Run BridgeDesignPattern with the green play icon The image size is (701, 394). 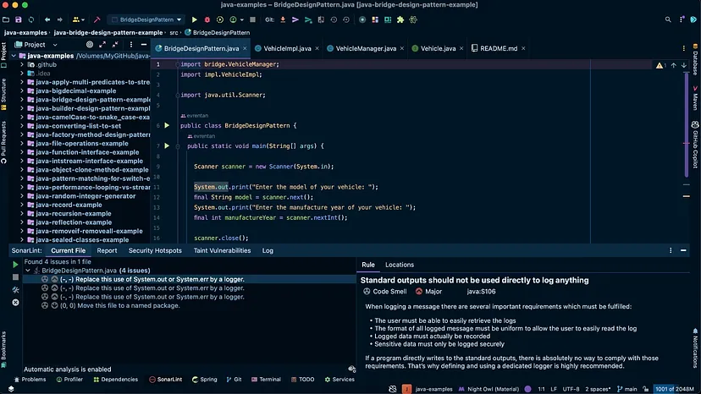[194, 19]
